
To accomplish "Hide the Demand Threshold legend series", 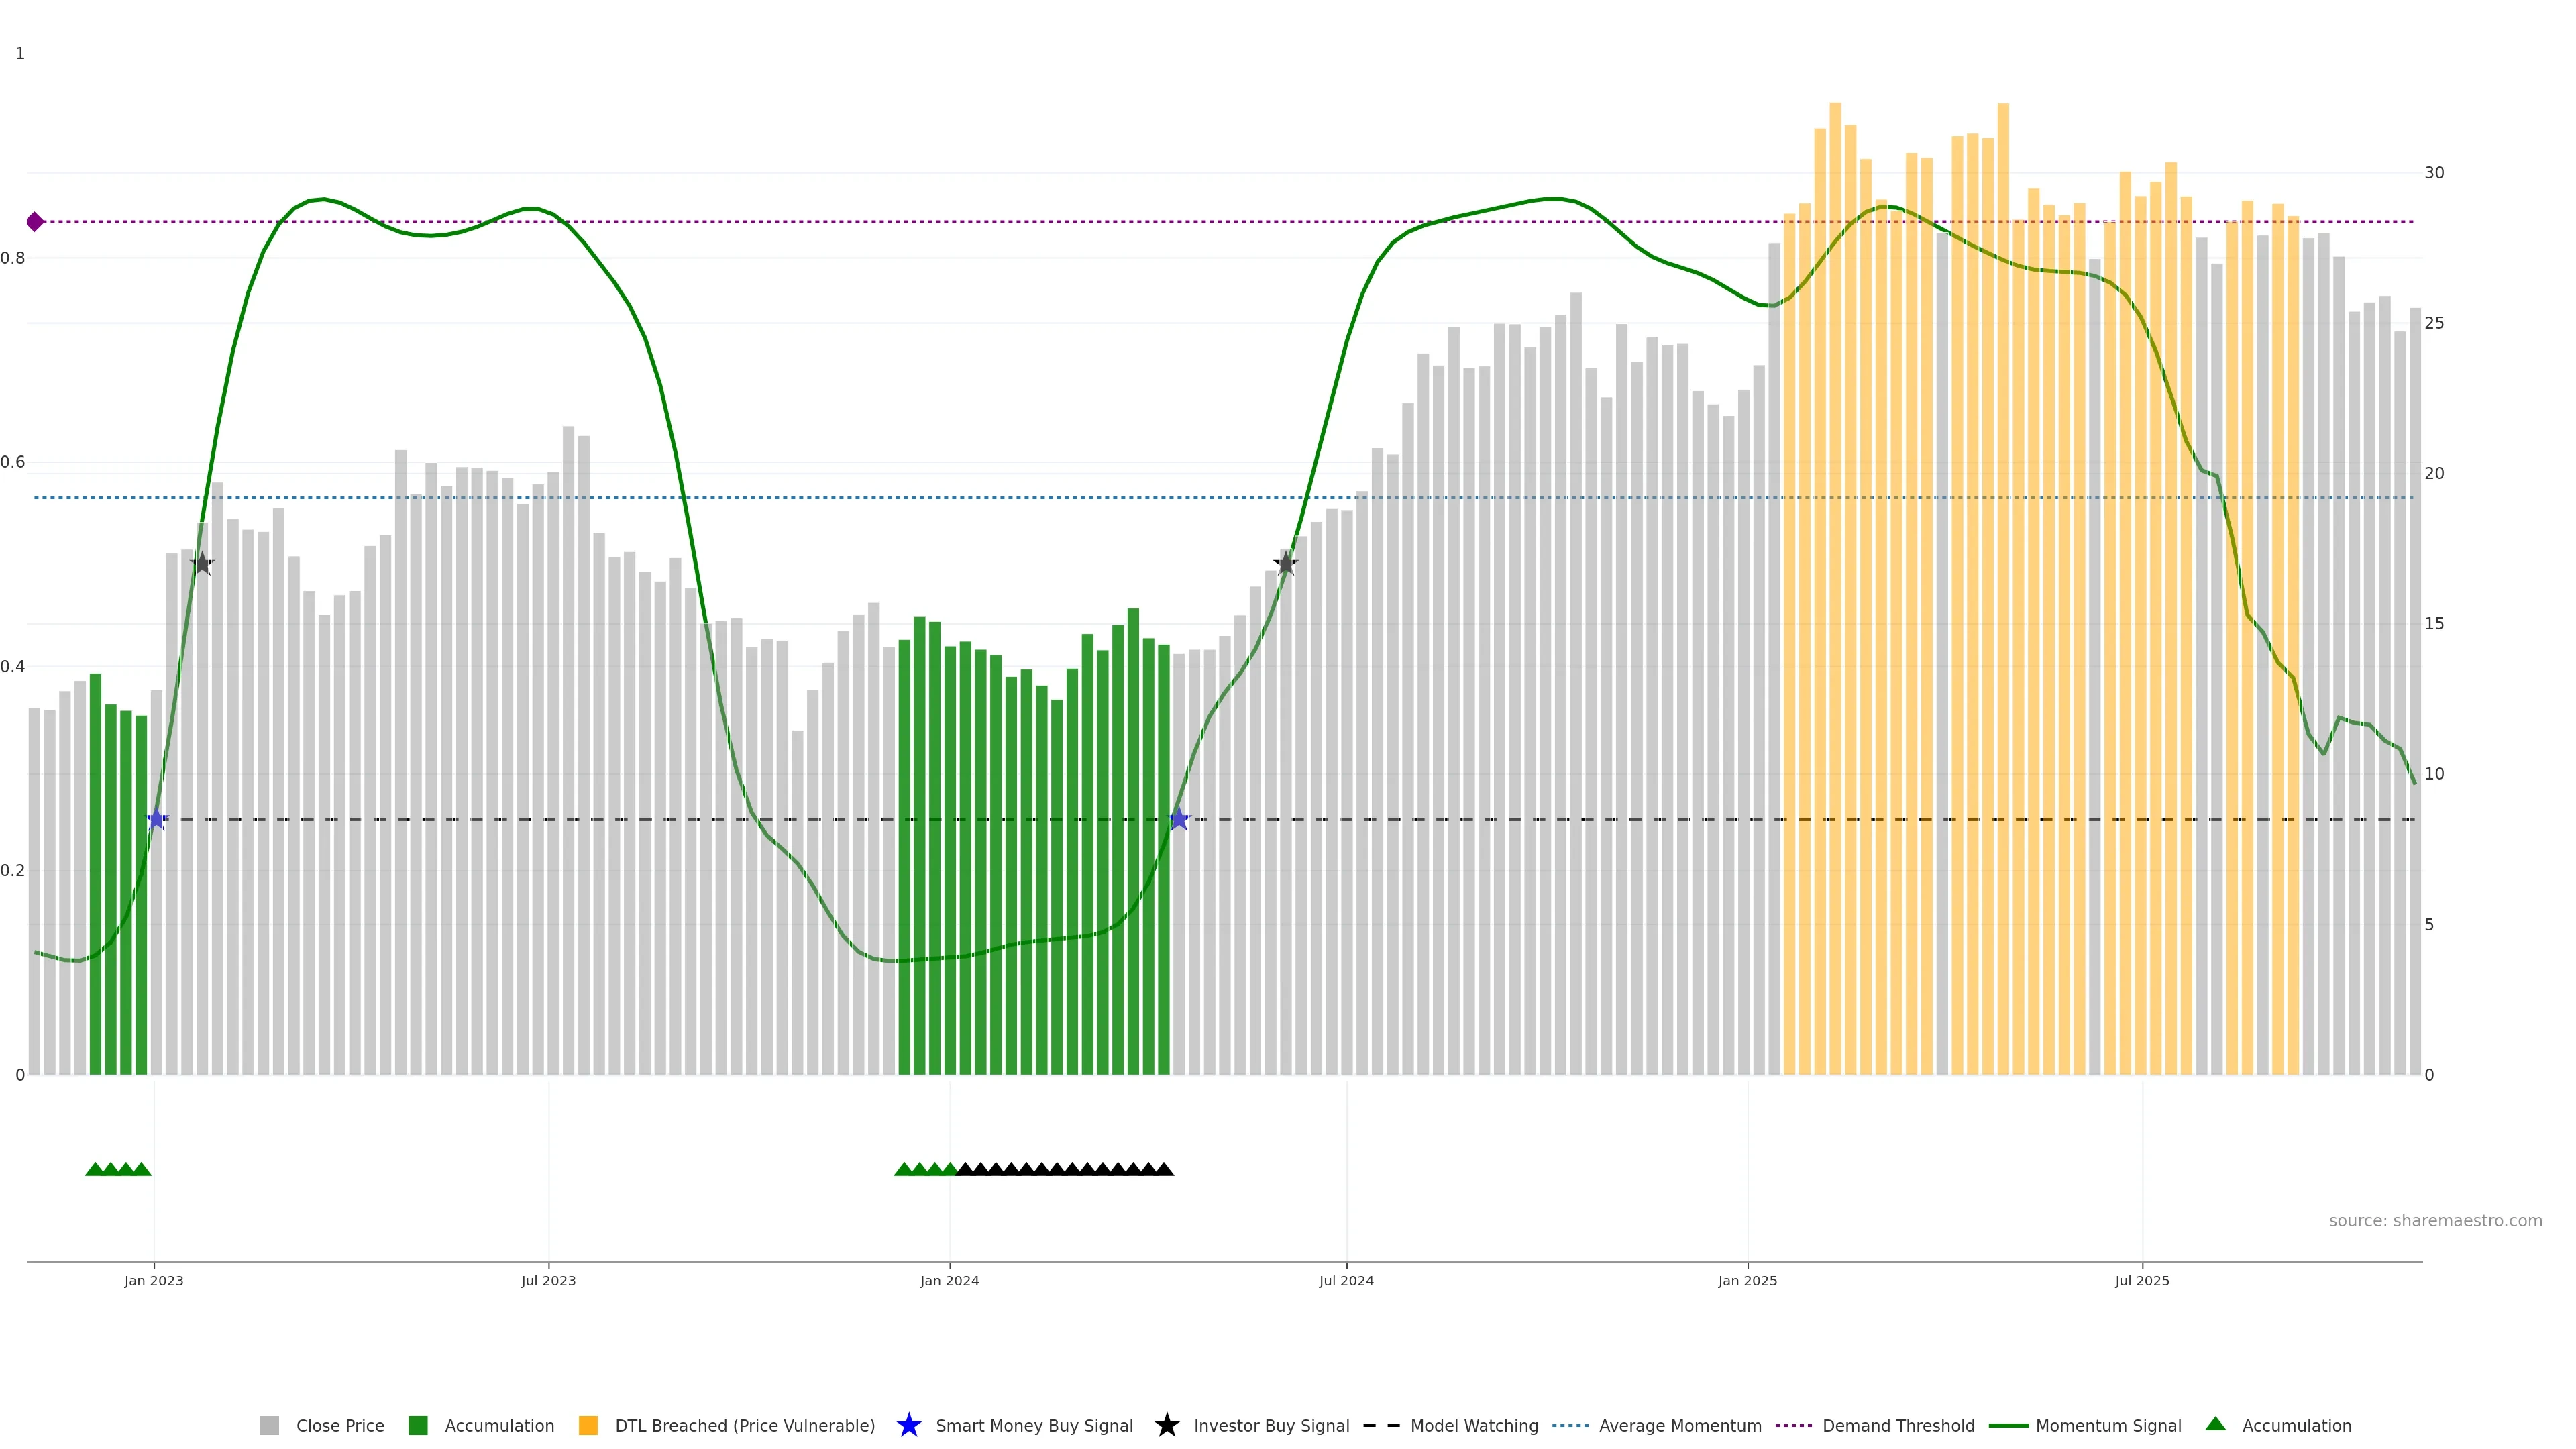I will click(1897, 1425).
